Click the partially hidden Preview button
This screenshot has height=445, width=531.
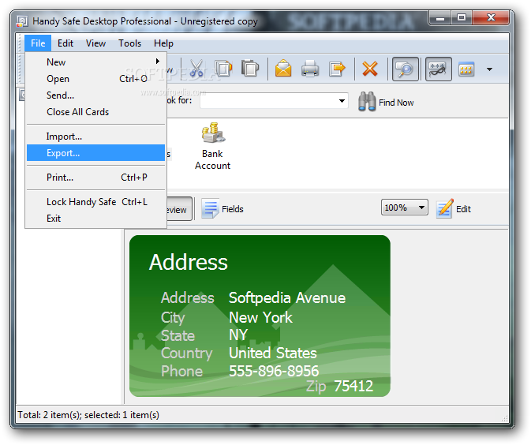(x=179, y=209)
